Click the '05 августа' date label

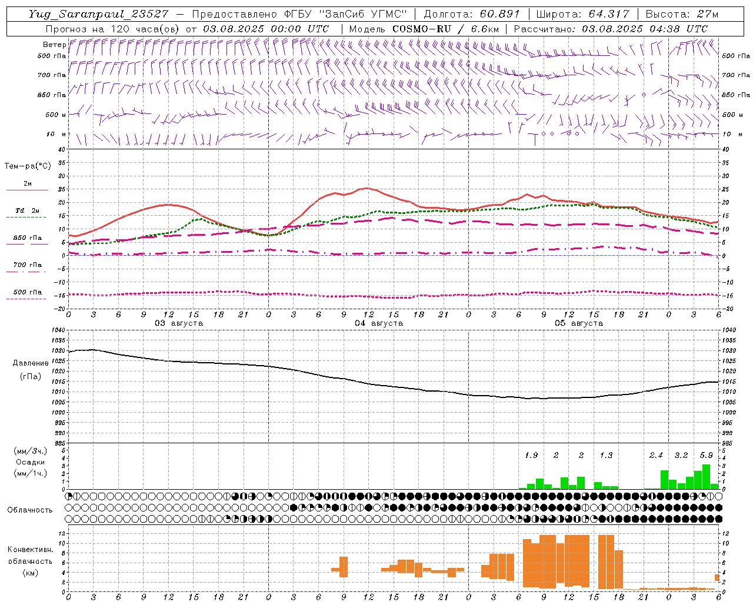coord(579,323)
